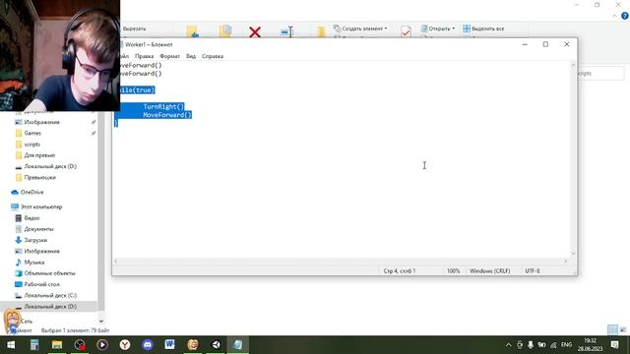Viewport: 630px width, 354px height.
Task: Open Microsoft Word from the taskbar
Action: [170, 345]
